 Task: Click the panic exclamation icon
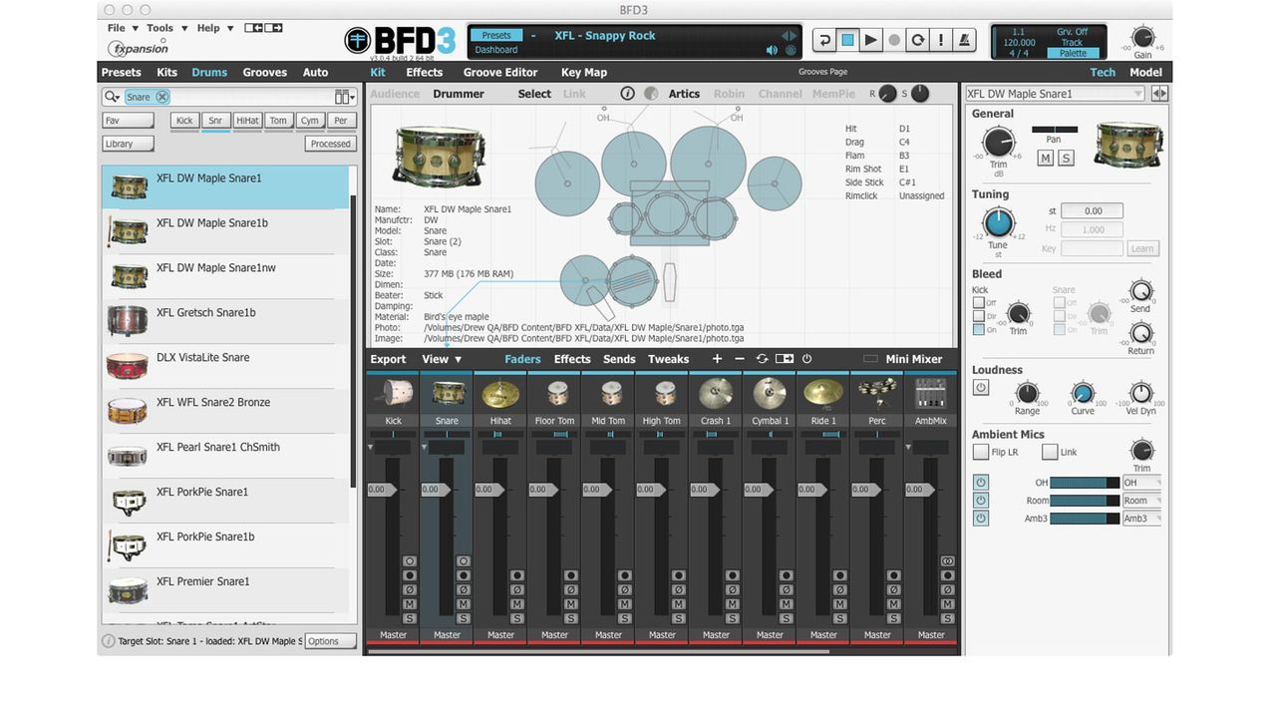941,40
